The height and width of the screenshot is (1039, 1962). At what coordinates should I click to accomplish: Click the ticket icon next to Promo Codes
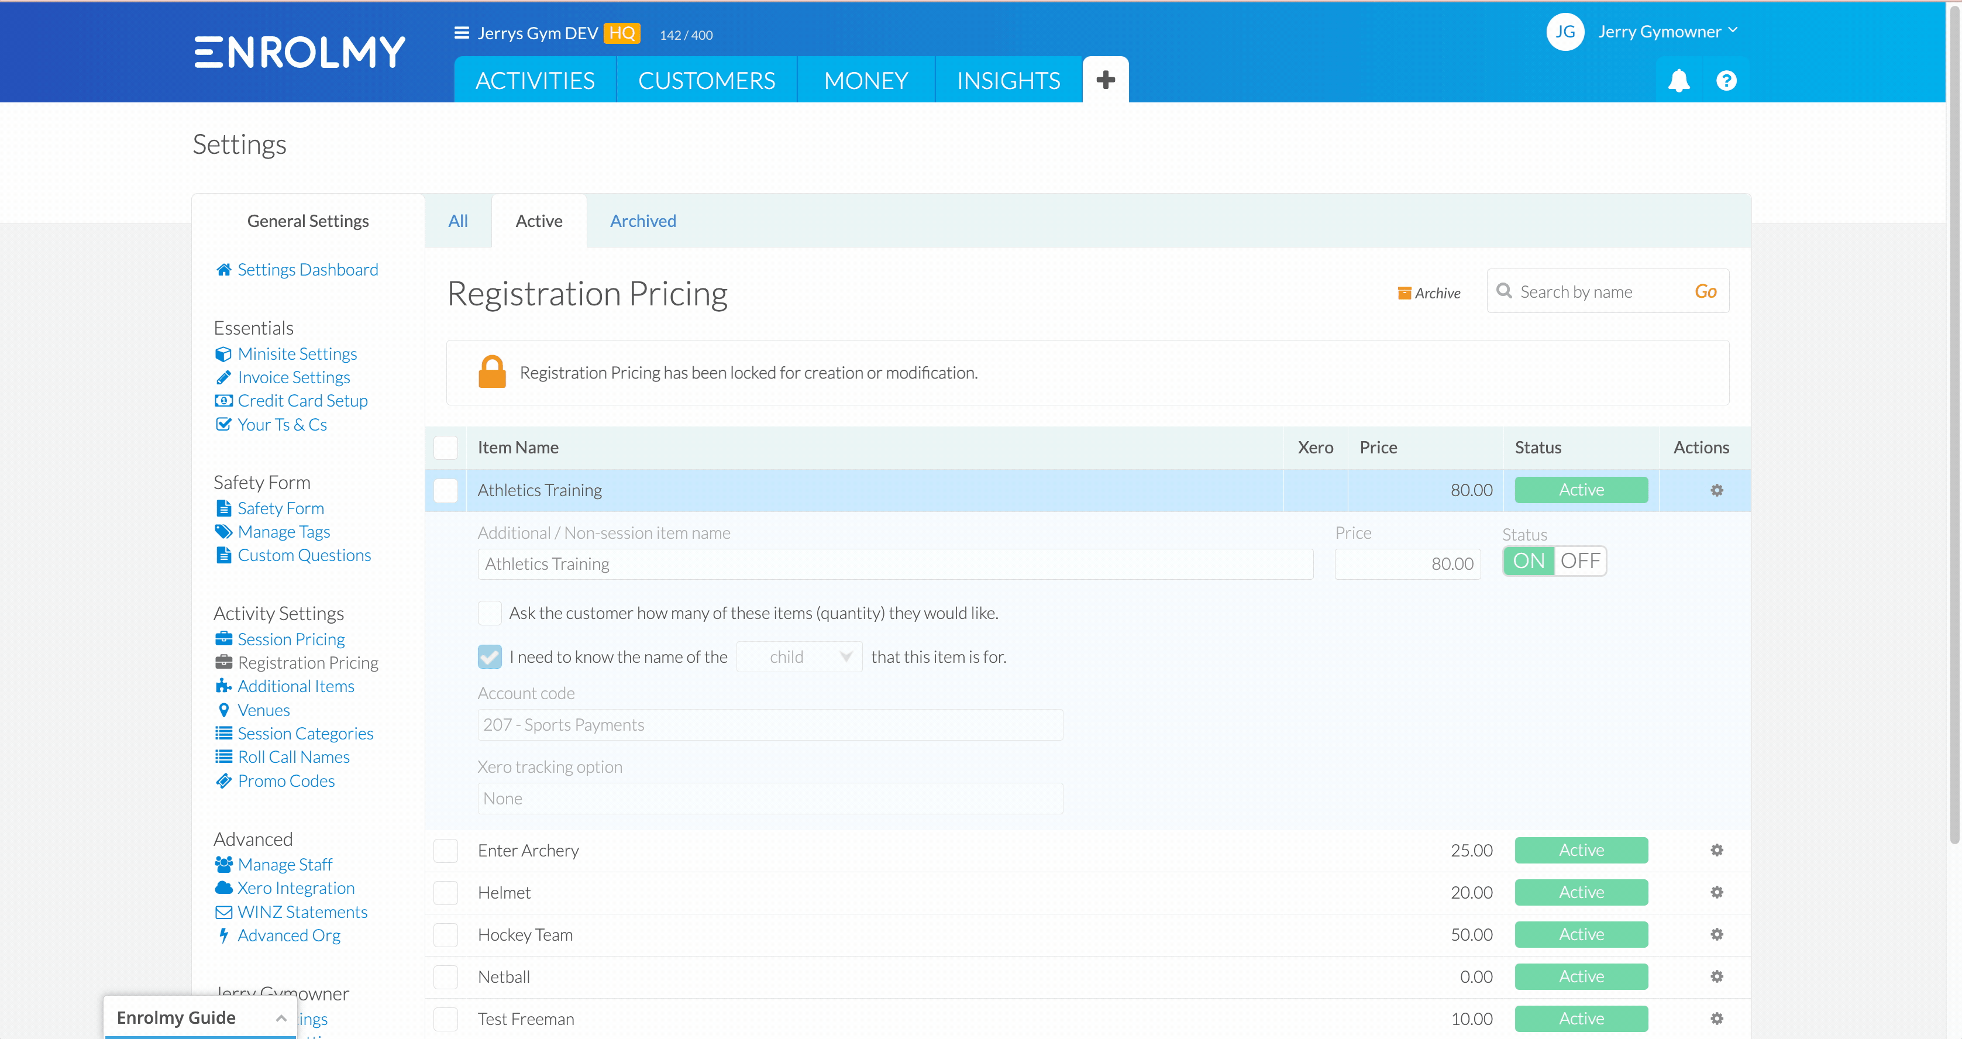(223, 781)
